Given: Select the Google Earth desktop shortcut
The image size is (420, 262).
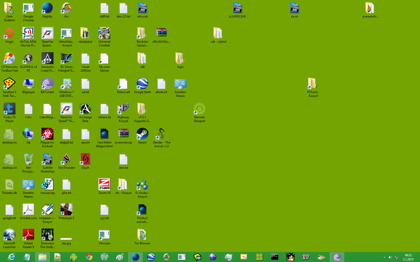Looking at the screenshot, I should pyautogui.click(x=142, y=86).
